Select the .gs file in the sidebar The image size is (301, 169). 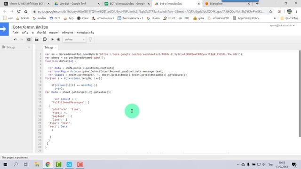coord(11,47)
